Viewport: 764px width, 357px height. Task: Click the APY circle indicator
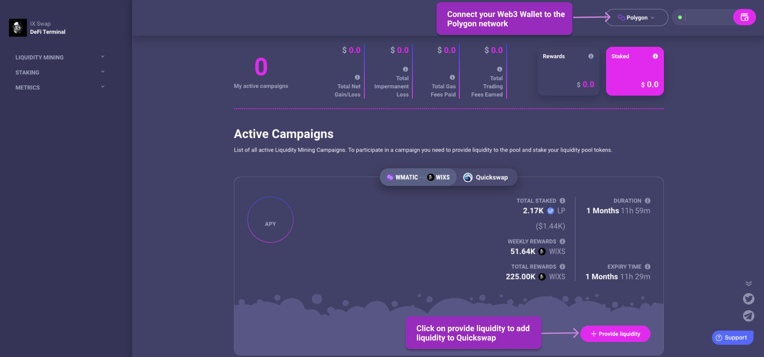(270, 220)
